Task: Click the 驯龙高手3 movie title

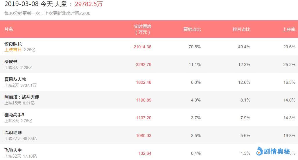Action: (x=14, y=115)
